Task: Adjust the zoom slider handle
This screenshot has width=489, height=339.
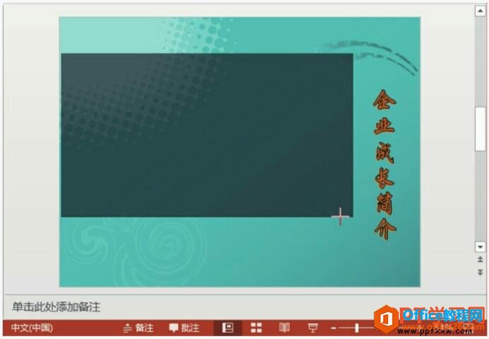Action: tap(357, 328)
